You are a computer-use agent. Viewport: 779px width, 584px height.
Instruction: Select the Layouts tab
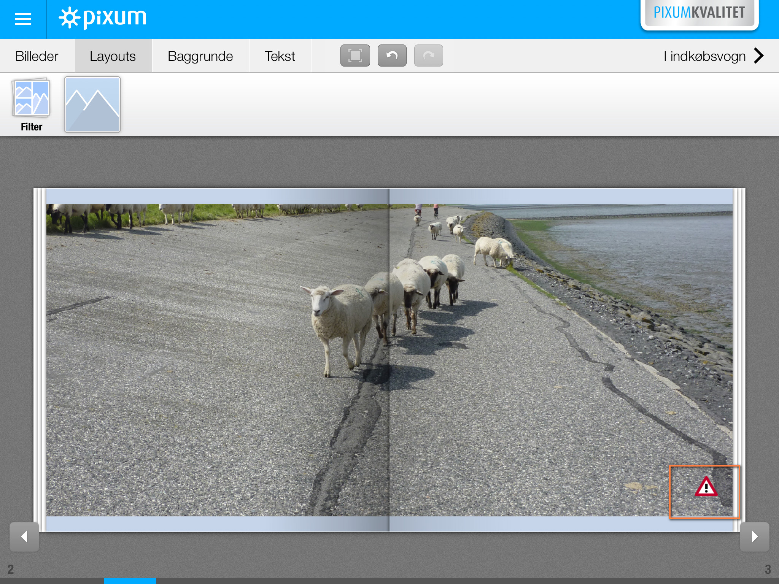point(113,56)
